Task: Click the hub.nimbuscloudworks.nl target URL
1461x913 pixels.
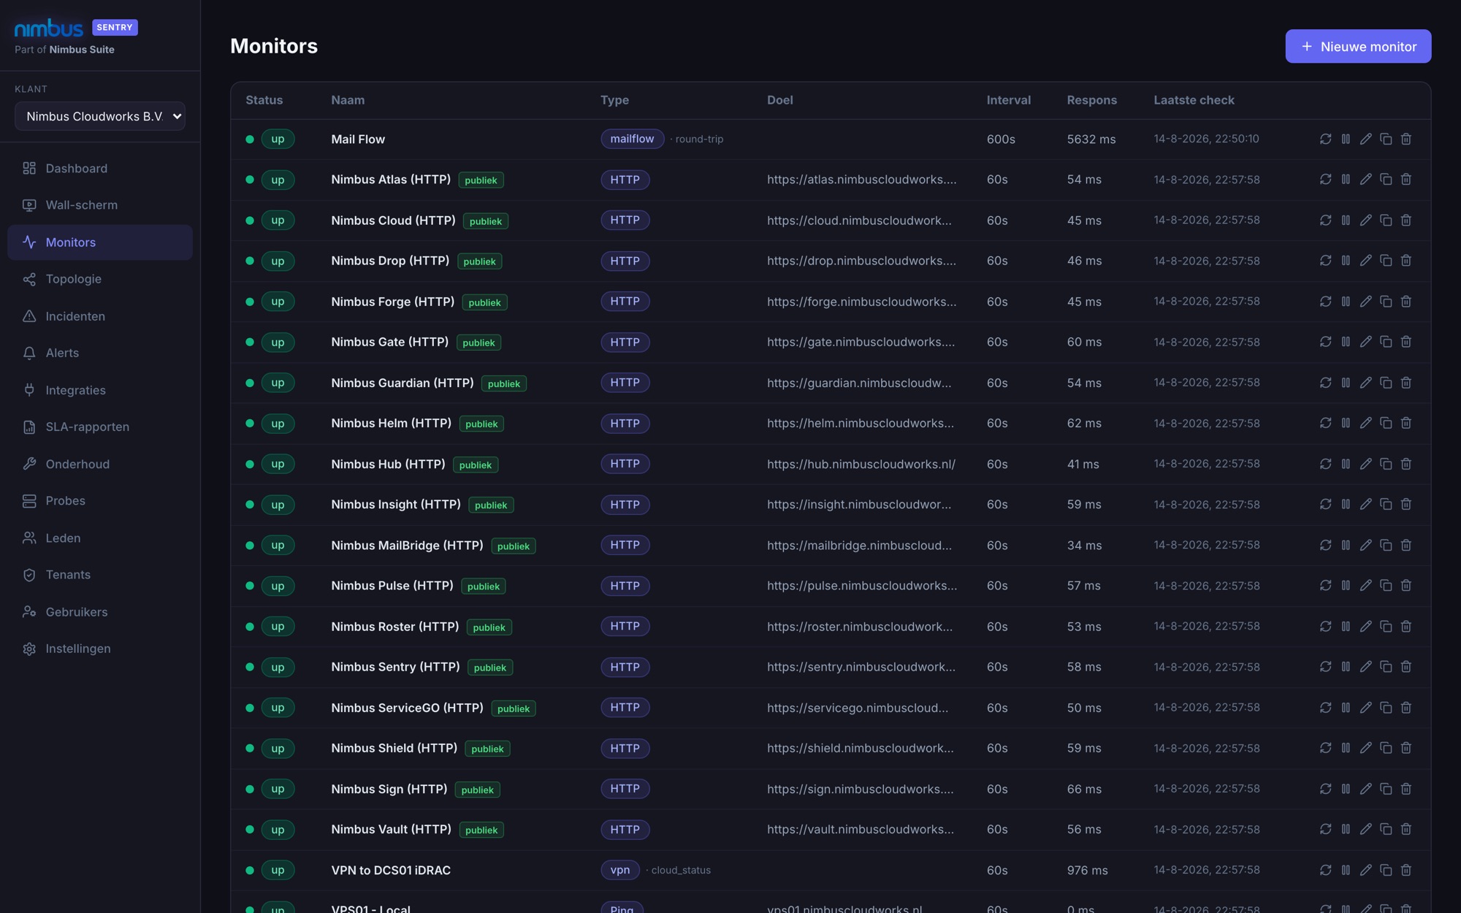Action: [x=861, y=464]
